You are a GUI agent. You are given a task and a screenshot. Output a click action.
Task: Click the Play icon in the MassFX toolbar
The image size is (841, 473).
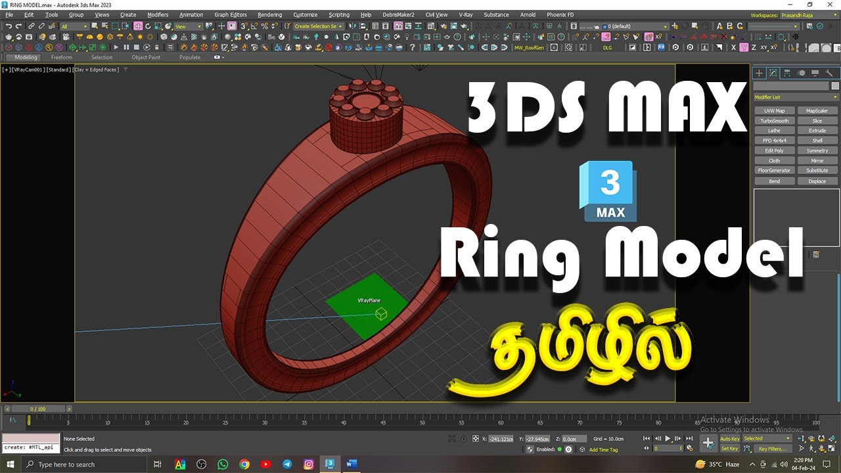click(x=116, y=47)
